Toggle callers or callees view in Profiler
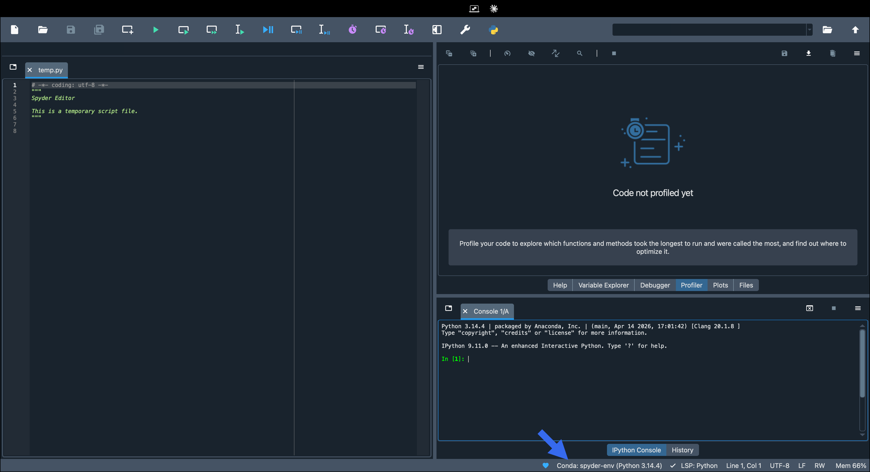This screenshot has height=472, width=870. (556, 53)
